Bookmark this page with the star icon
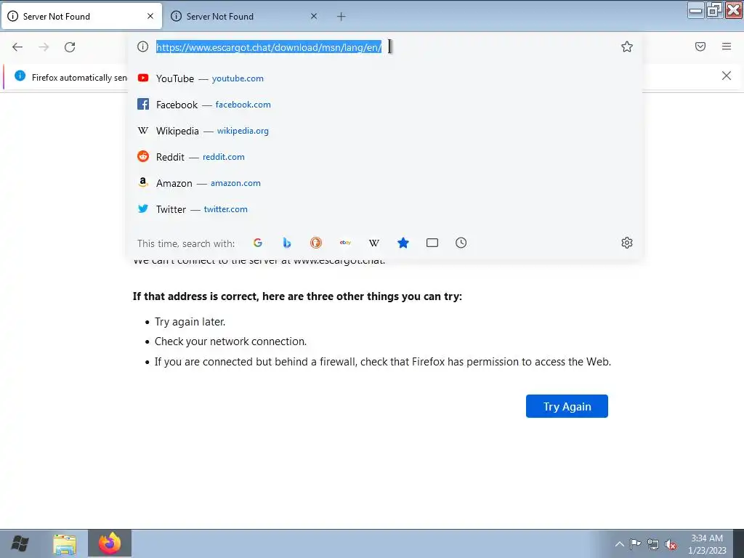 click(627, 46)
